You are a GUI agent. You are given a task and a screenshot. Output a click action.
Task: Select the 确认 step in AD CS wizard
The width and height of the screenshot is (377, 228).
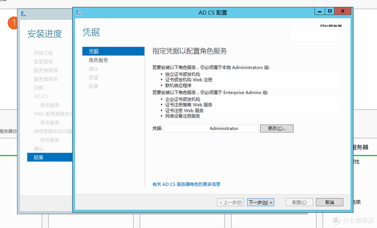click(94, 69)
